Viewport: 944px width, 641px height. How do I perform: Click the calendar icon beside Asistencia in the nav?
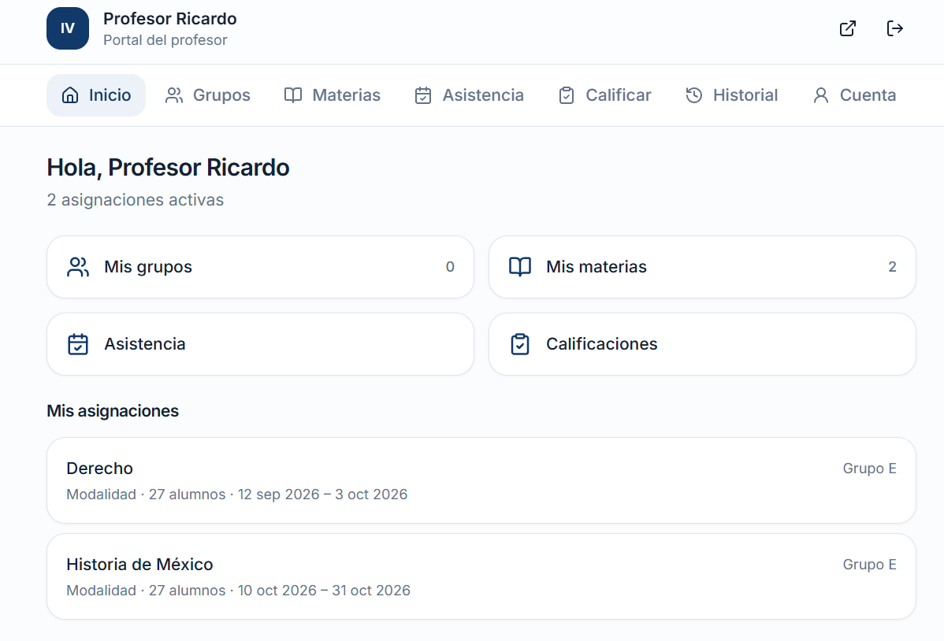(x=423, y=95)
